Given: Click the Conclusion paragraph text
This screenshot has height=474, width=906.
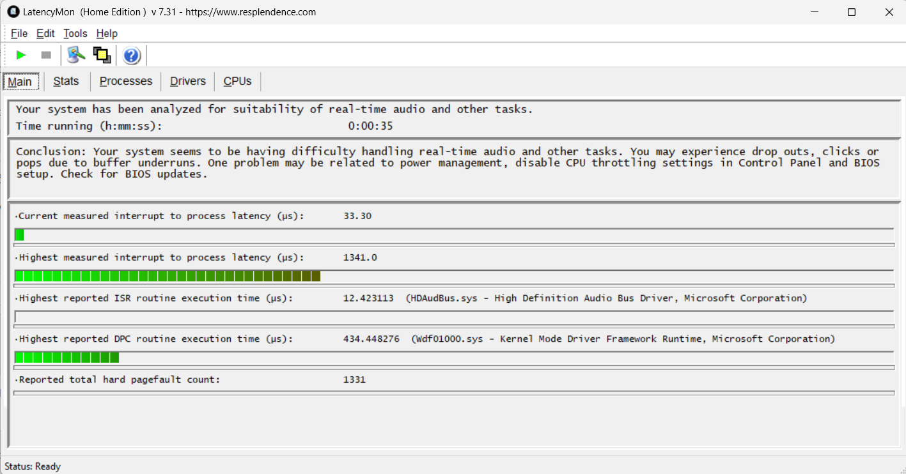Looking at the screenshot, I should pos(448,163).
